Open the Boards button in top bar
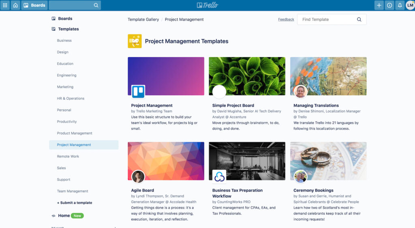Image resolution: width=415 pixels, height=228 pixels. coord(34,5)
